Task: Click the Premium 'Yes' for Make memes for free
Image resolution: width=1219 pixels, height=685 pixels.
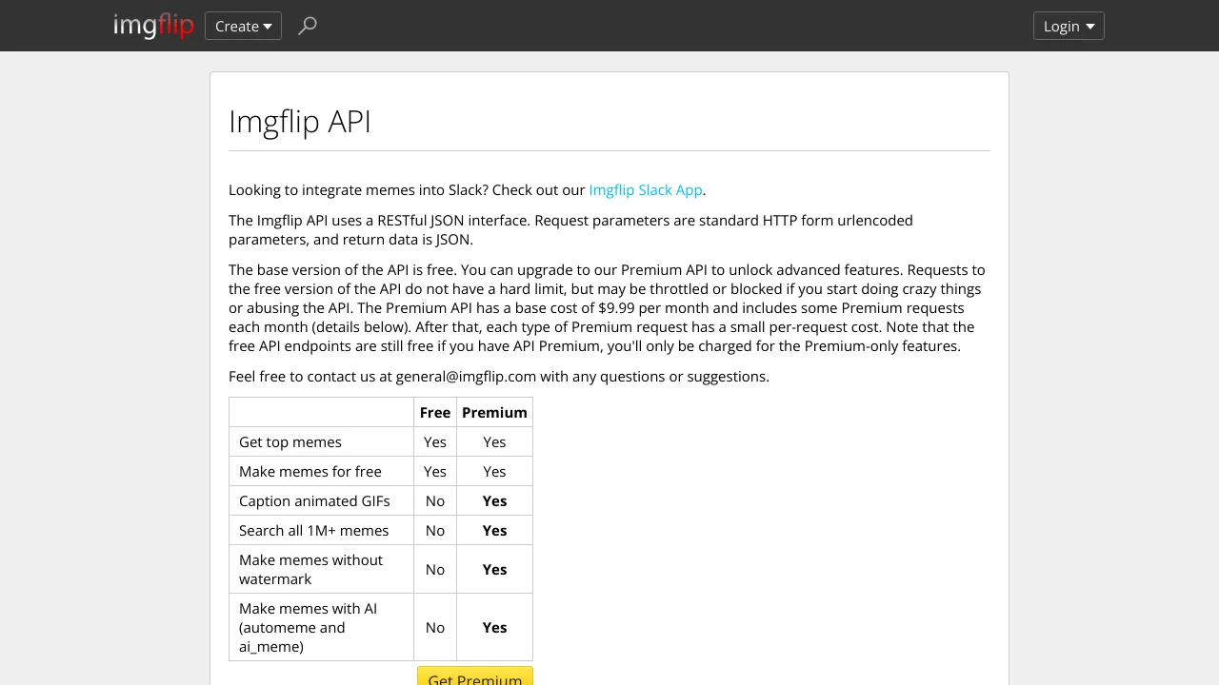Action: pyautogui.click(x=494, y=471)
